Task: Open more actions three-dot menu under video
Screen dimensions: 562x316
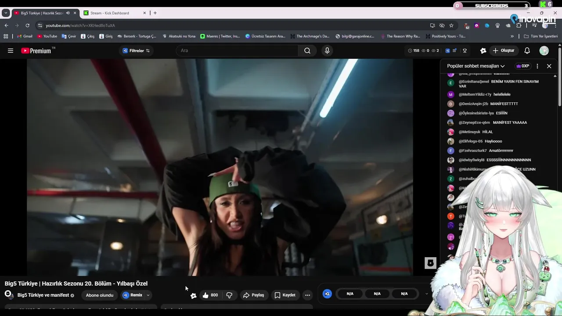Action: 307,295
